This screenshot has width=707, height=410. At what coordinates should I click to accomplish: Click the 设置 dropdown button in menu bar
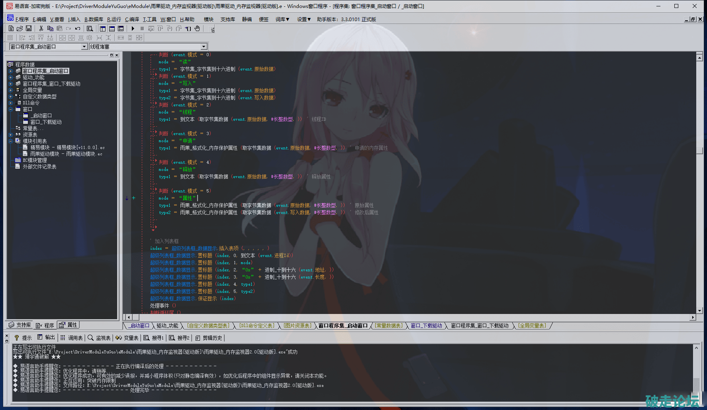point(304,19)
